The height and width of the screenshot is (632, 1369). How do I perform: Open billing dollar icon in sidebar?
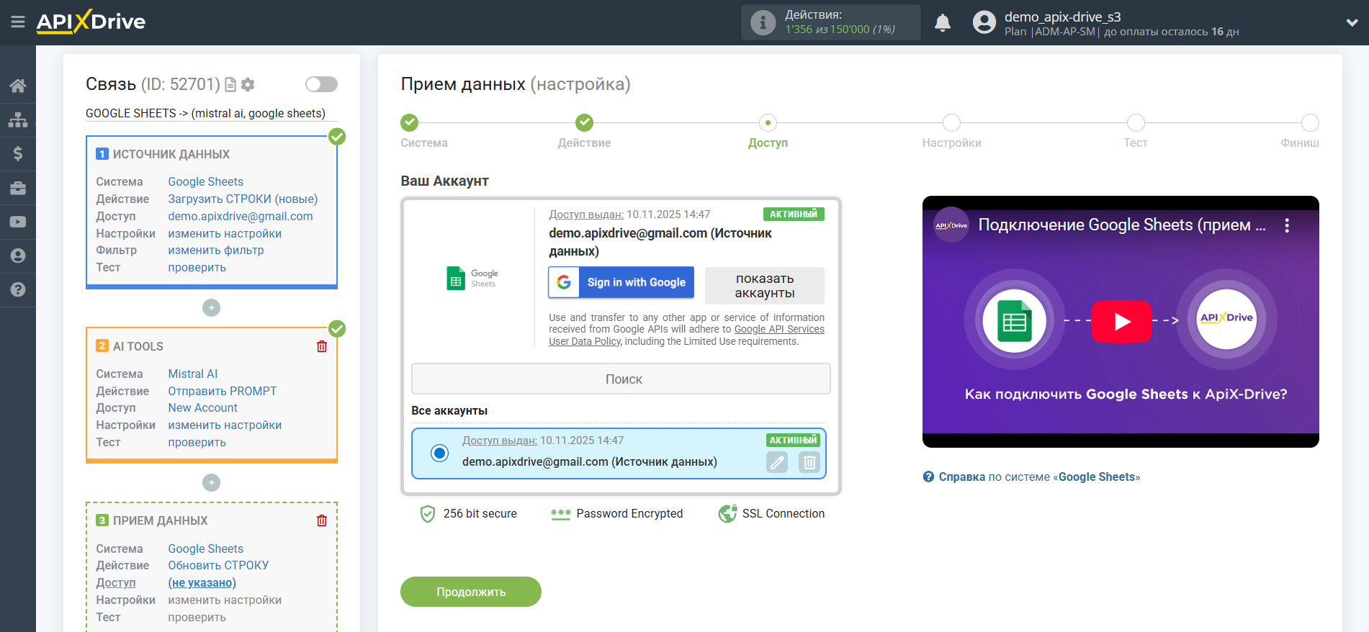pyautogui.click(x=18, y=153)
